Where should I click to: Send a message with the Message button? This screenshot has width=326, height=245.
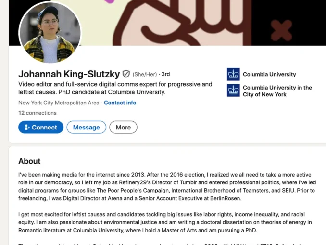[87, 127]
